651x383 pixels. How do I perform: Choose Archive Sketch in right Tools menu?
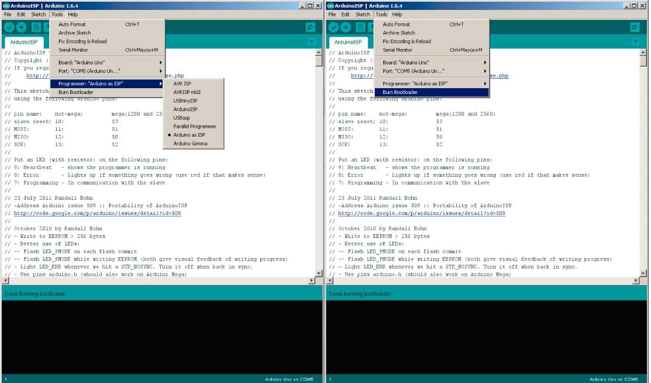coord(432,33)
